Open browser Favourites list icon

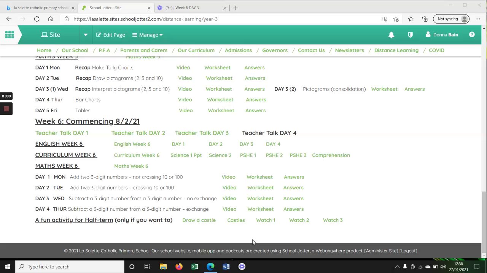(x=411, y=19)
